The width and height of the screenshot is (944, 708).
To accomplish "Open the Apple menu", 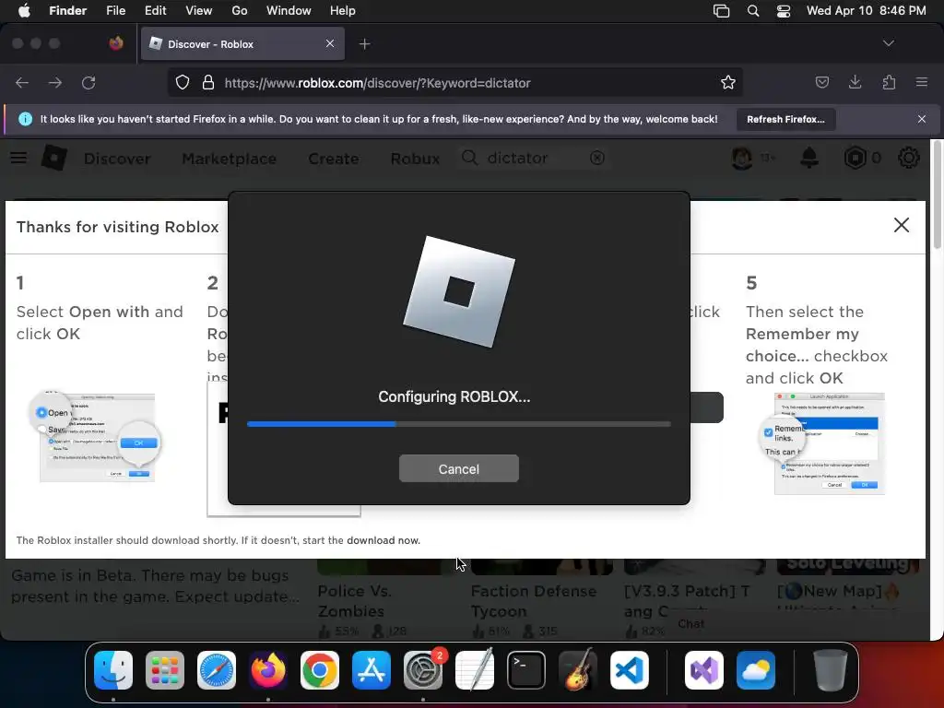I will tap(24, 11).
